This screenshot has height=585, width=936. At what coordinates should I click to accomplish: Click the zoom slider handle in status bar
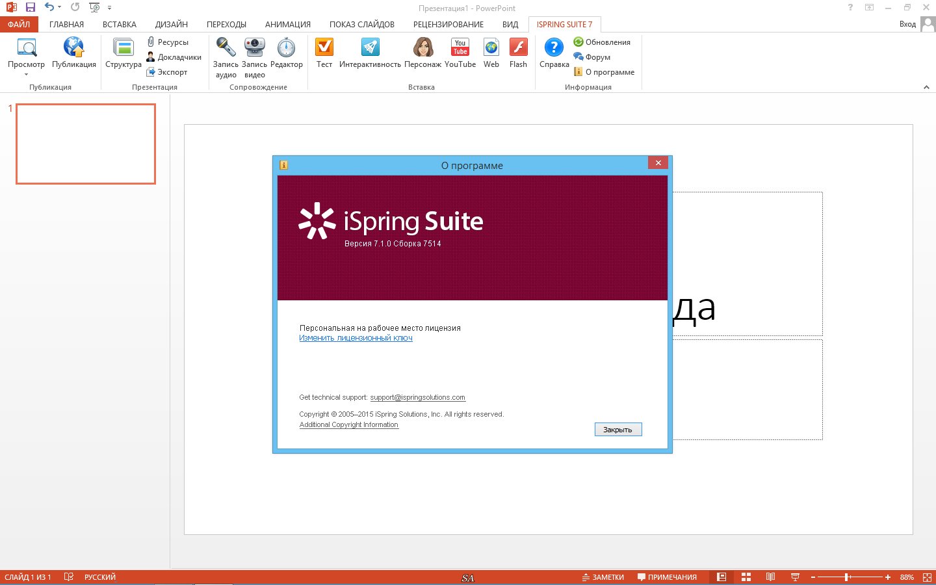tap(846, 577)
